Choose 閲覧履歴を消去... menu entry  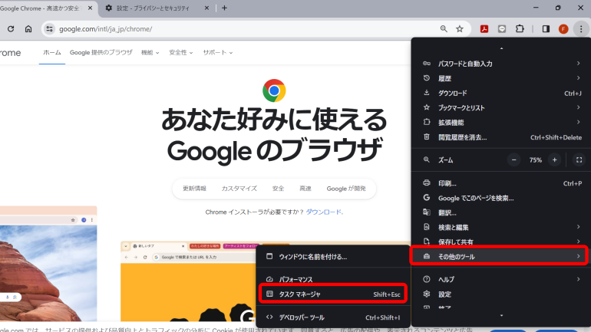coord(501,137)
